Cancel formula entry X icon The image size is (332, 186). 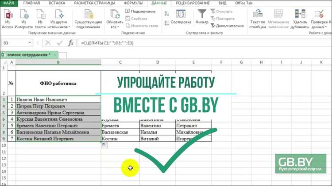[48, 43]
